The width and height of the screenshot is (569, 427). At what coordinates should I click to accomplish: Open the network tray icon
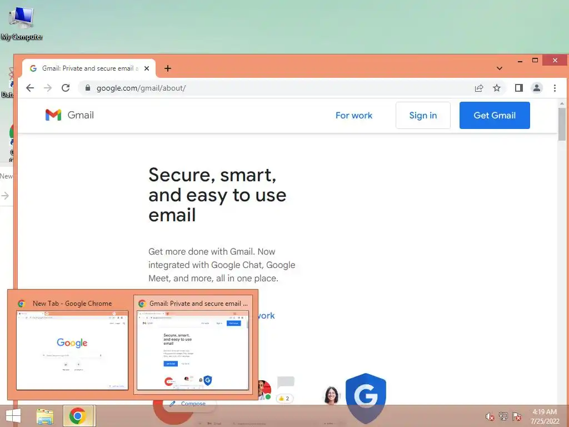tap(503, 416)
